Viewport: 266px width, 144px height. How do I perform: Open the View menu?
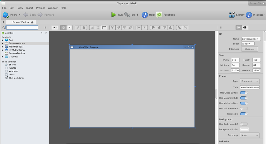click(x=20, y=8)
